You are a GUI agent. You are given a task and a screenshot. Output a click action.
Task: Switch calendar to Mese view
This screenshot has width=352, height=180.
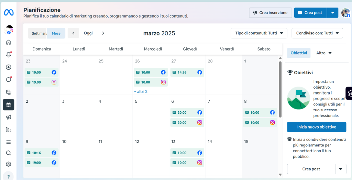(56, 33)
